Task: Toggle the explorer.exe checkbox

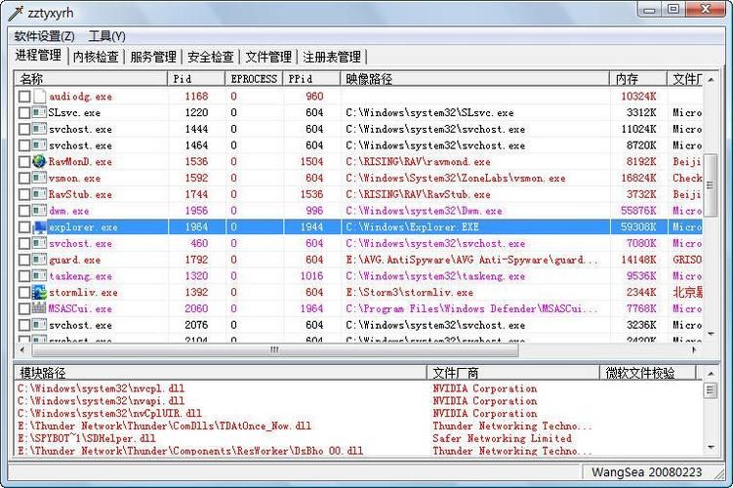Action: pyautogui.click(x=24, y=227)
